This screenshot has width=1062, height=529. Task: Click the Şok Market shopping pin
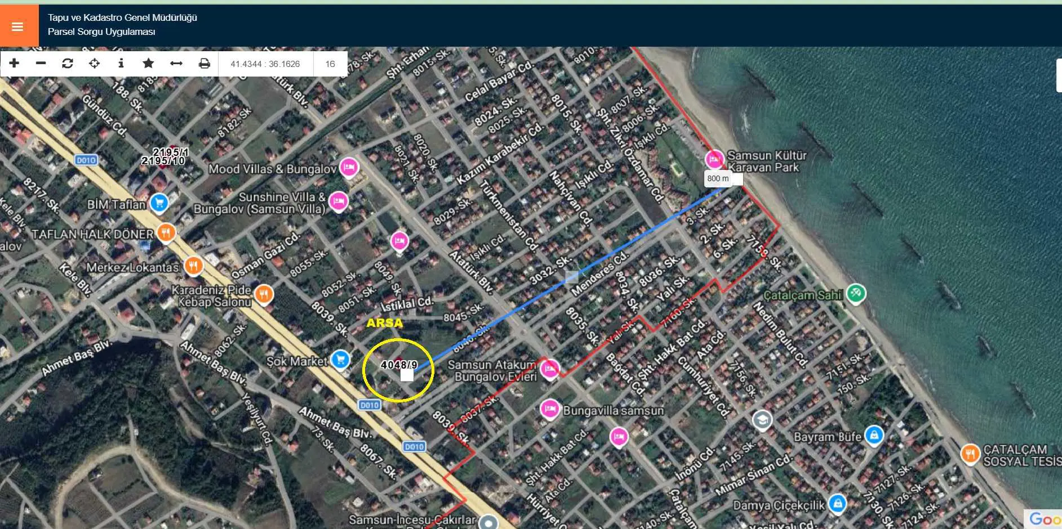coord(340,359)
